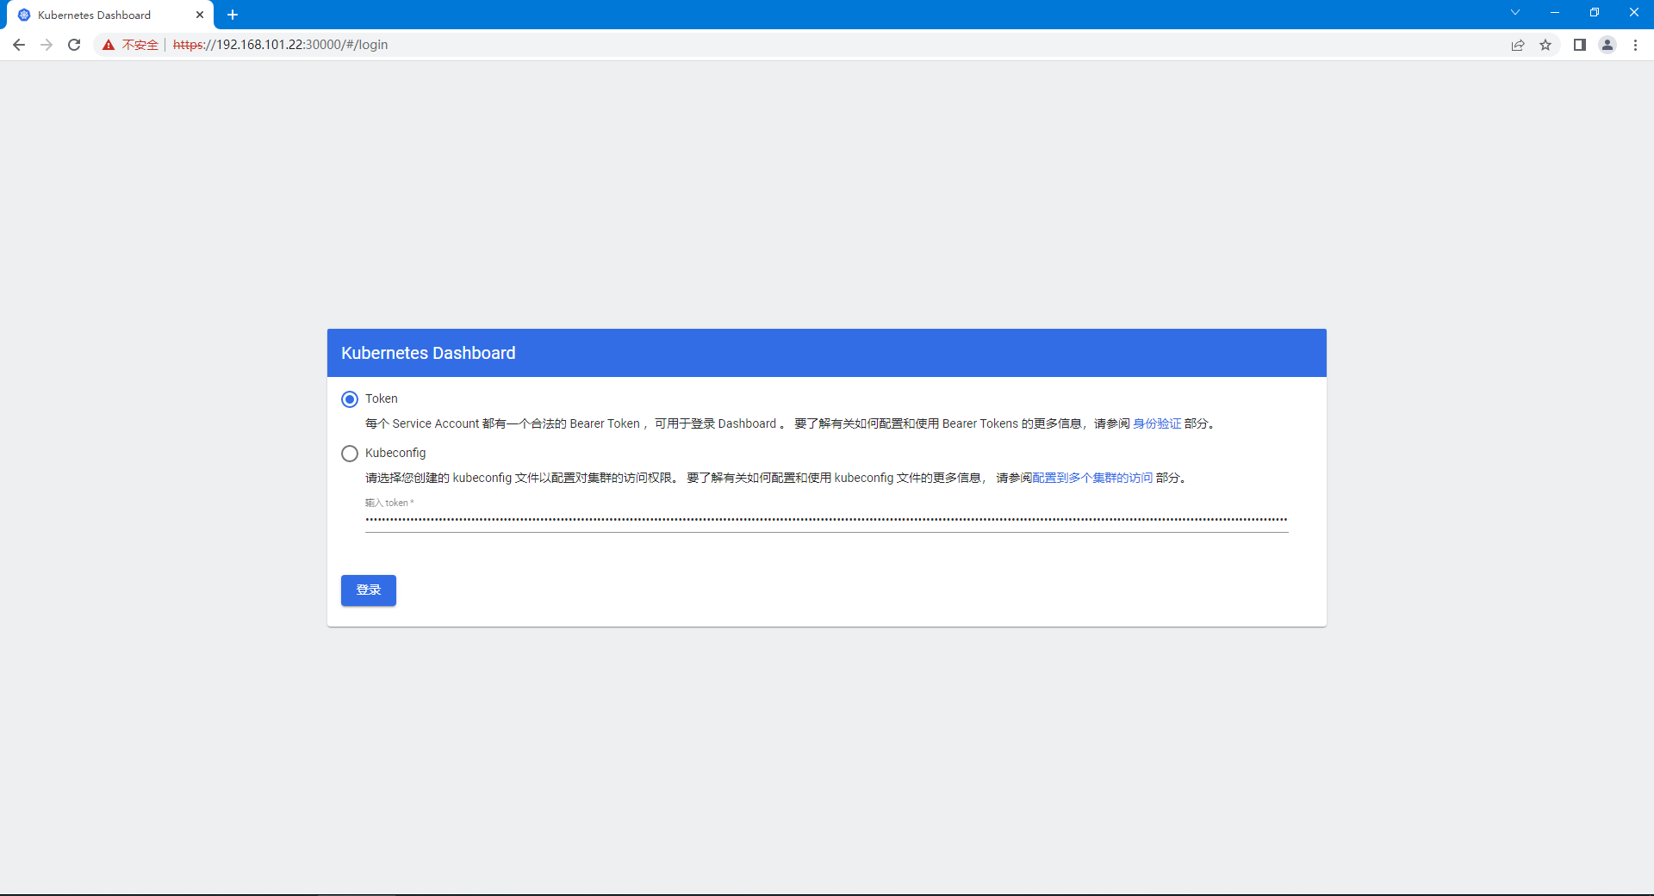Image resolution: width=1654 pixels, height=896 pixels.
Task: Open the 配置到多个集群的访问 link
Action: click(1092, 478)
